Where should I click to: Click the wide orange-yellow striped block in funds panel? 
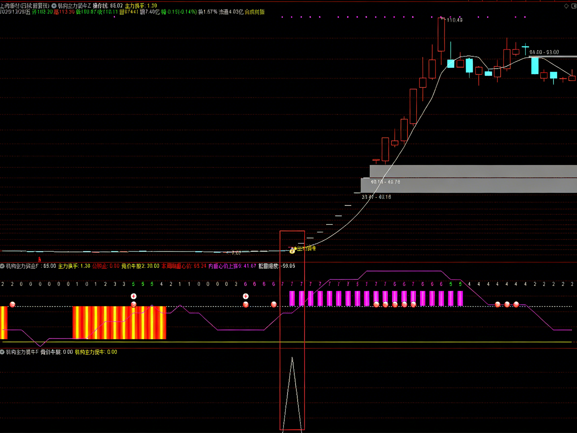tap(119, 323)
